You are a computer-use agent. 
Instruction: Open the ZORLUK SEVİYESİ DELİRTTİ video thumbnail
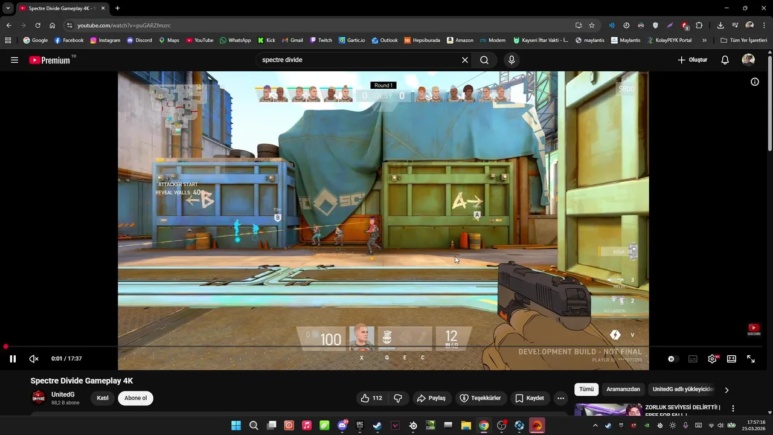click(608, 410)
